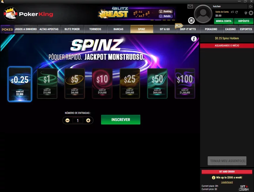
Task: Click the star badge beside the avatar
Action: click(x=191, y=21)
